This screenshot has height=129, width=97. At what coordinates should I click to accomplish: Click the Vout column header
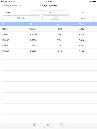pyautogui.click(x=82, y=24)
